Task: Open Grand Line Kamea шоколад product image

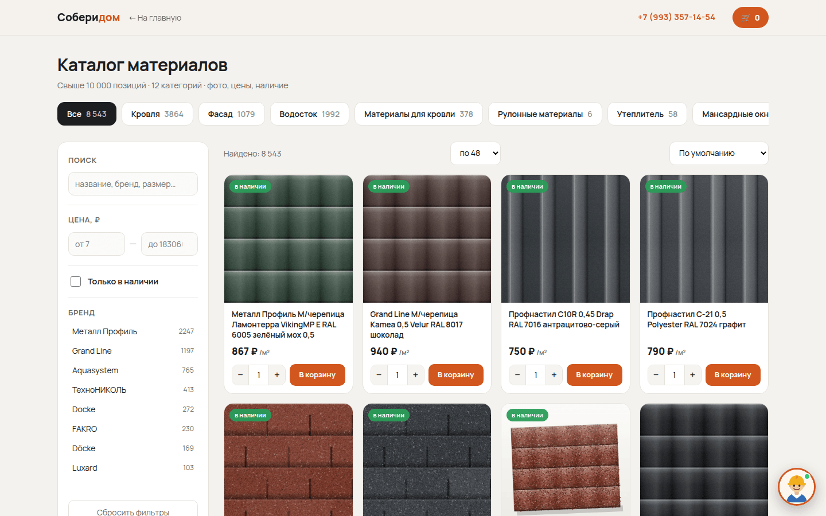Action: [x=427, y=239]
